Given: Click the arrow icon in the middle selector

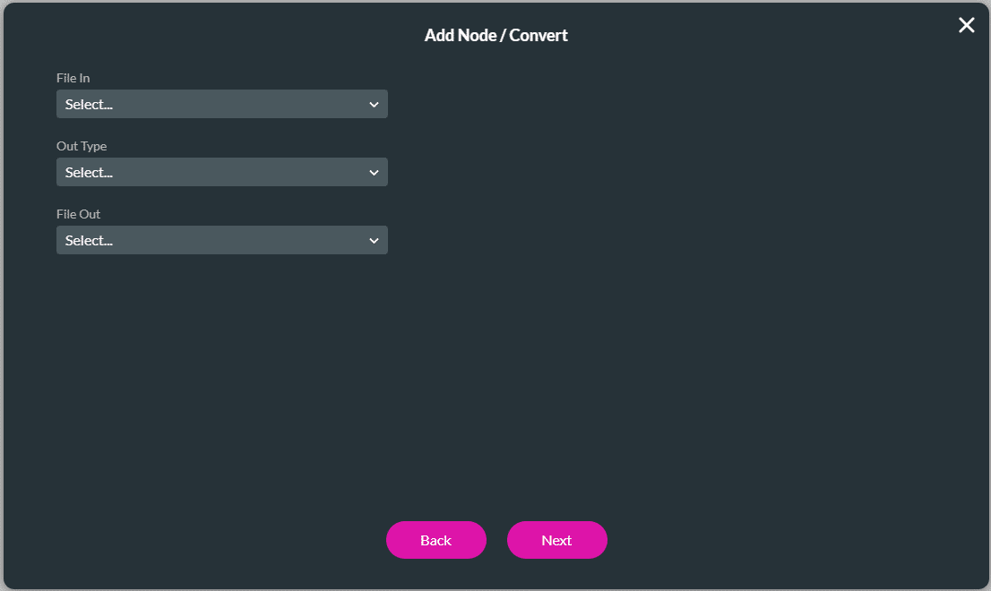Looking at the screenshot, I should (x=374, y=172).
